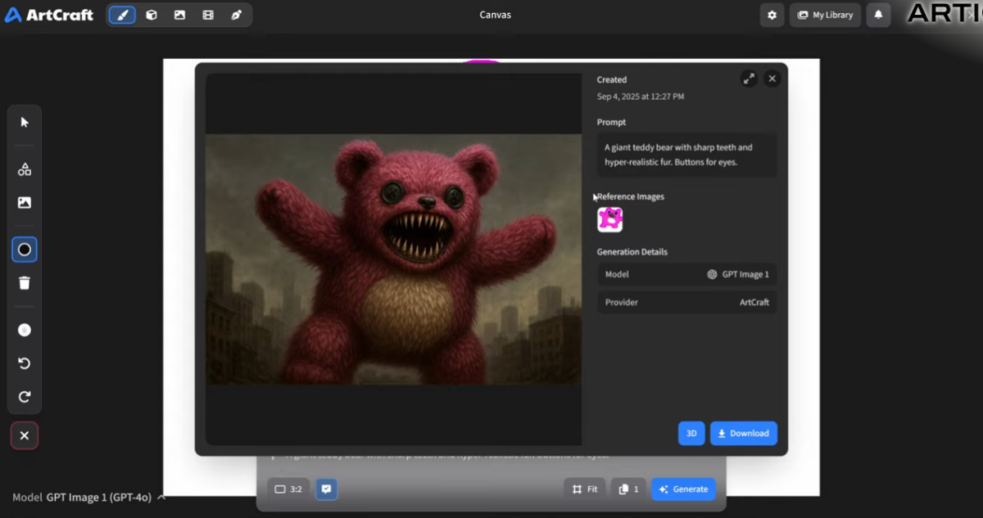This screenshot has width=983, height=518.
Task: Redo the last canvas action
Action: tap(25, 397)
